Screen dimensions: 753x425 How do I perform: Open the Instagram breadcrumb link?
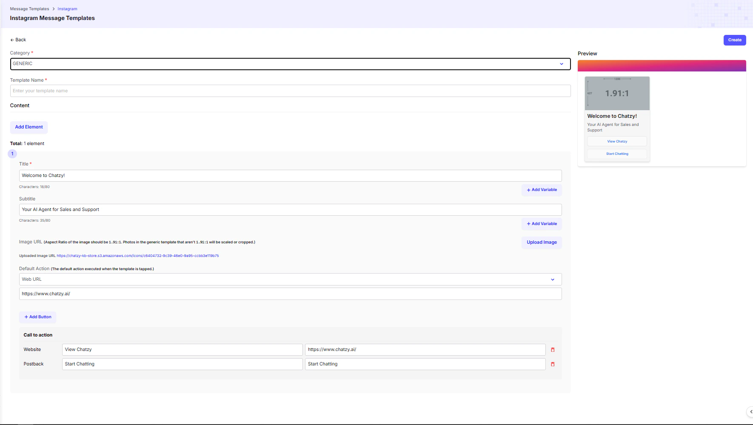click(67, 9)
